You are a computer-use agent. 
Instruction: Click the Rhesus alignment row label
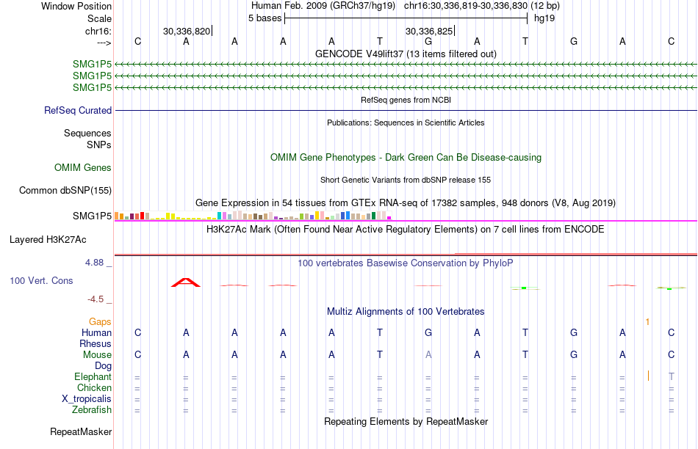click(x=96, y=343)
